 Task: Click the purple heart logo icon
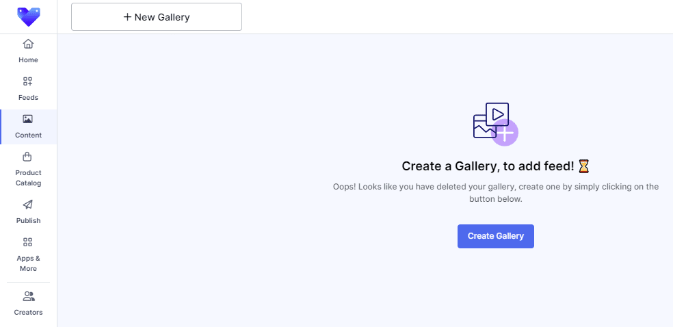point(29,16)
